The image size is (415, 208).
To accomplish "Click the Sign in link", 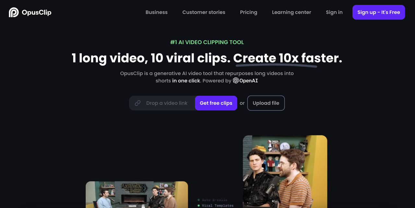I will [334, 12].
